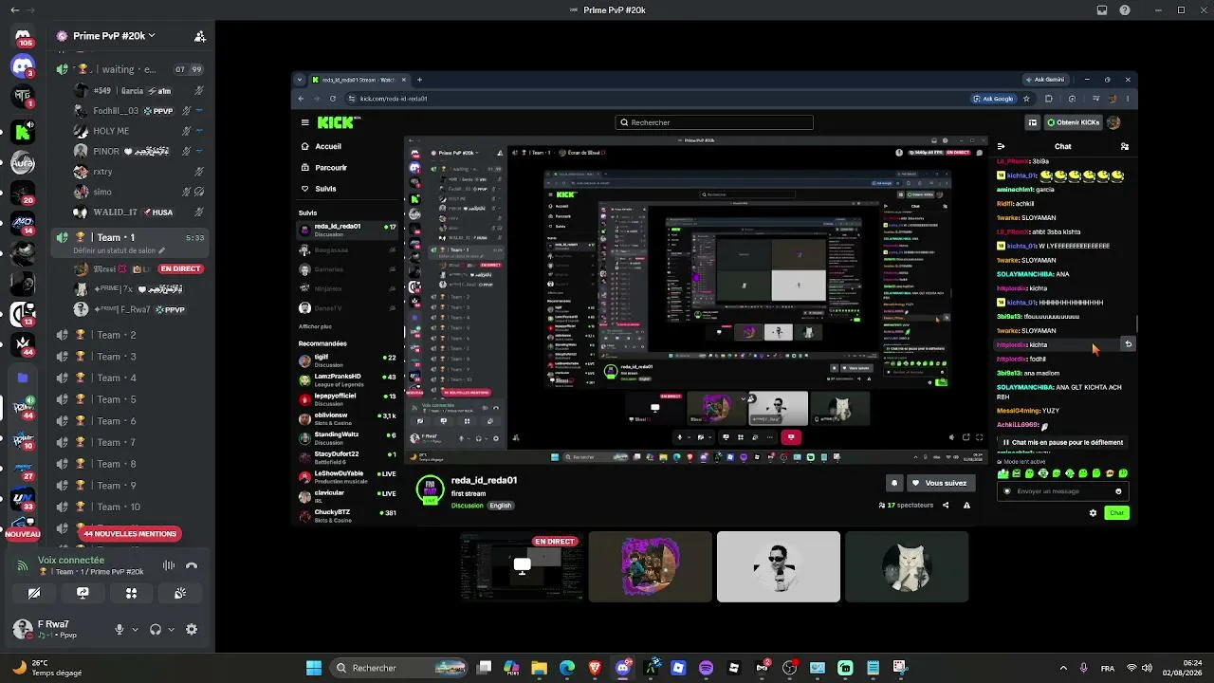Open Discord user settings gear
This screenshot has height=683, width=1214.
(x=192, y=629)
